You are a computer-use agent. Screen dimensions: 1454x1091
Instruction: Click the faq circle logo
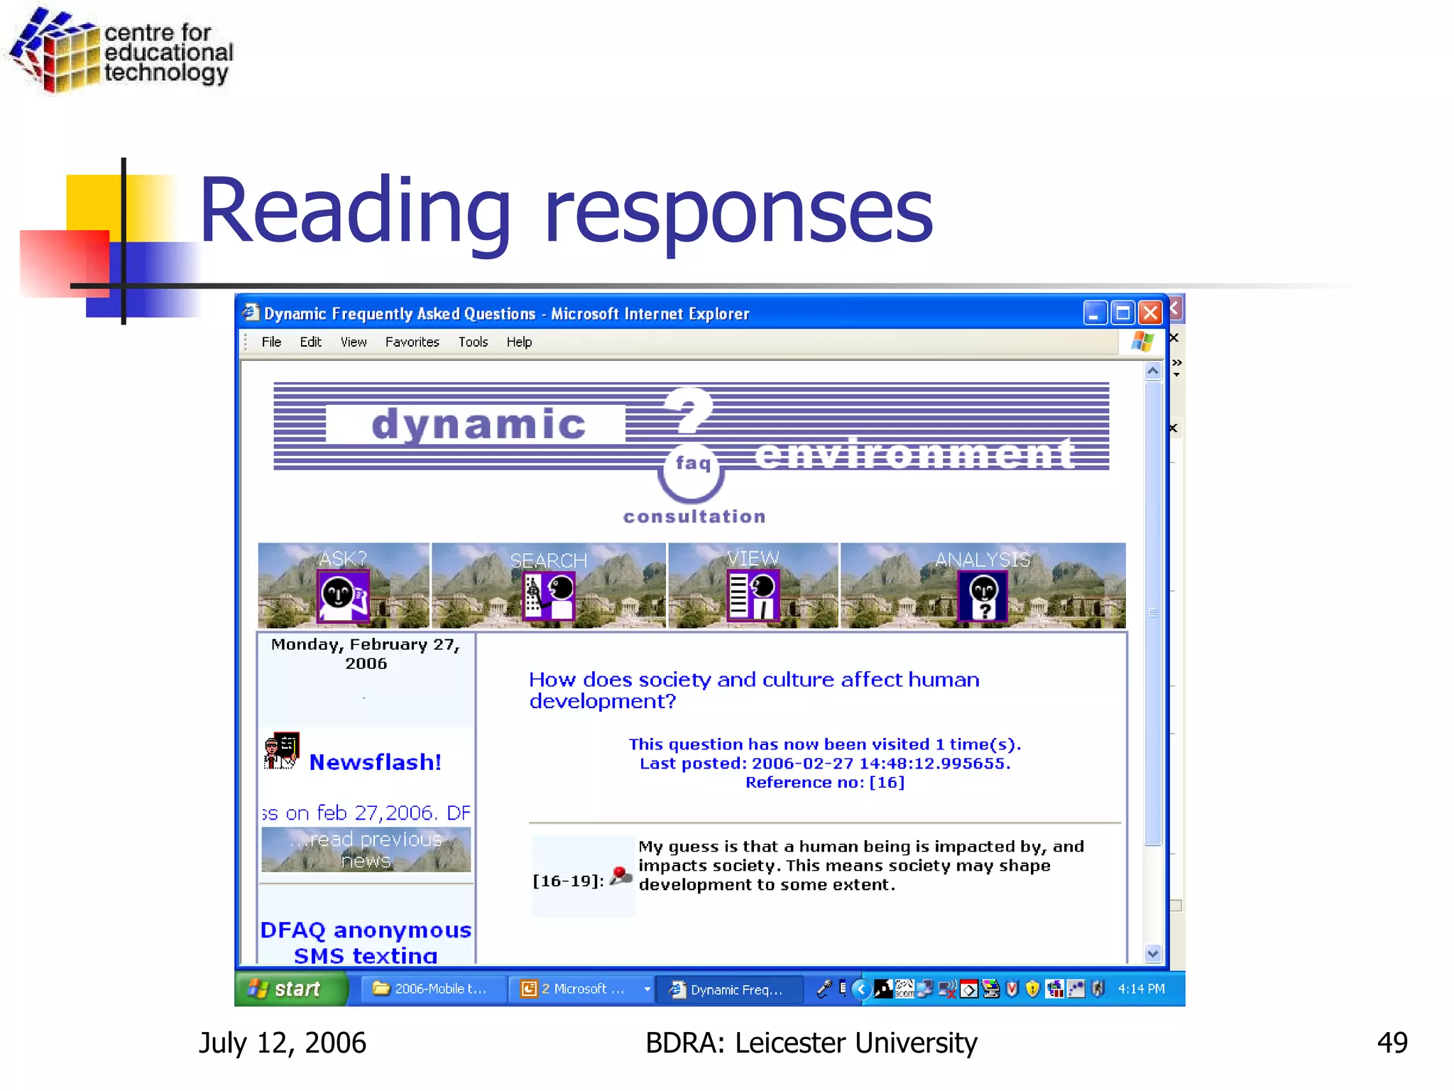[x=692, y=472]
